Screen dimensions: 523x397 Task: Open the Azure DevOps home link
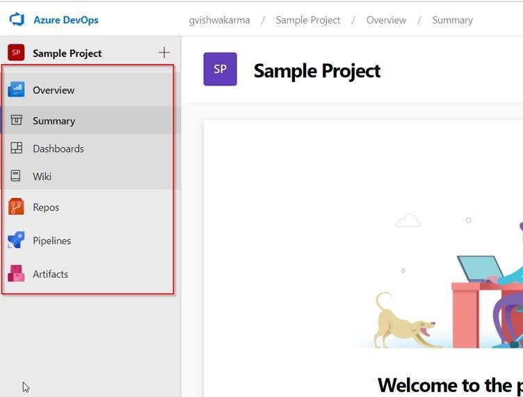point(65,20)
